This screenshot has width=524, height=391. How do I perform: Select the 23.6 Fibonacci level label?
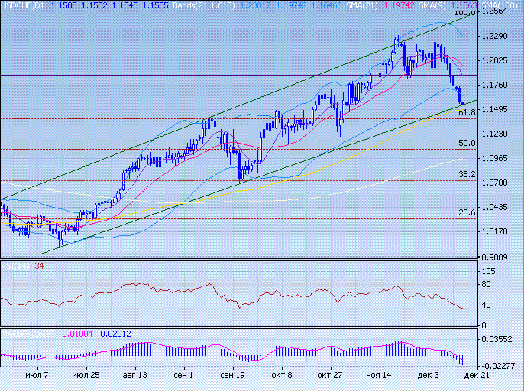[467, 212]
